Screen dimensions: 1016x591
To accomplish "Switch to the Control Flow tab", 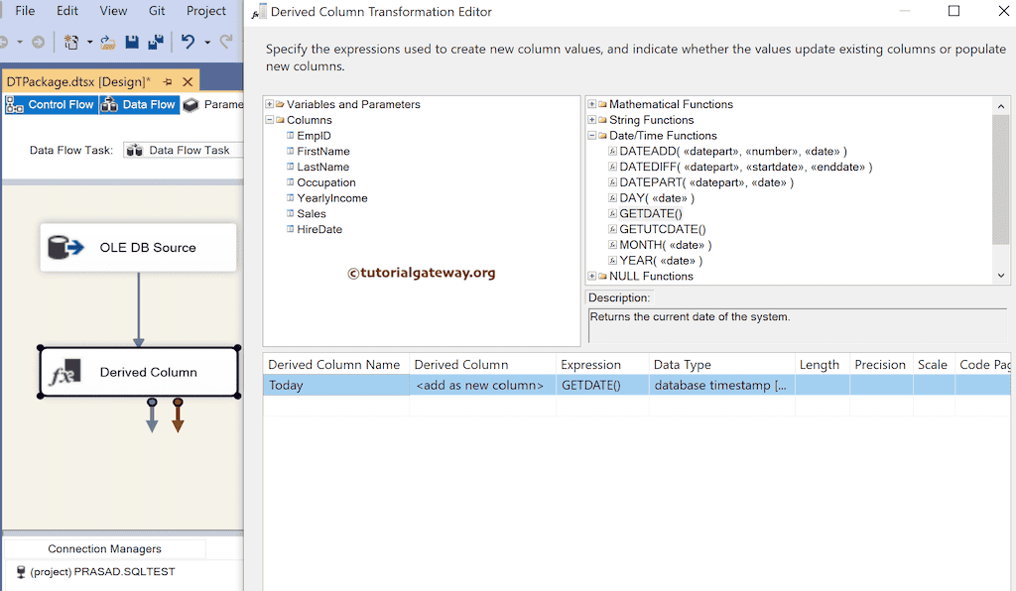I will coord(51,104).
